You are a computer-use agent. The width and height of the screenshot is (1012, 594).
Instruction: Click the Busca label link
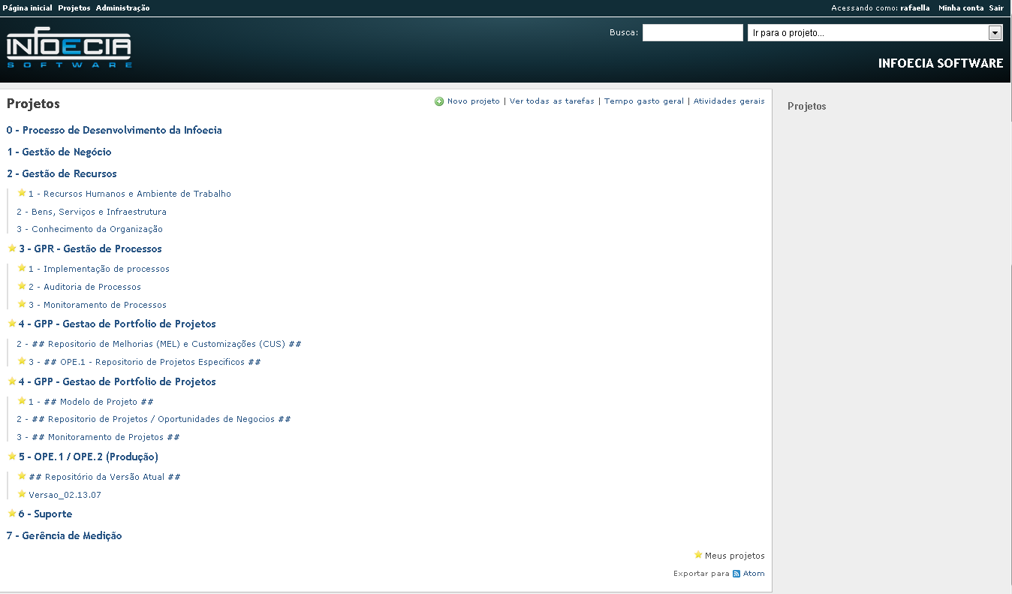pos(622,32)
